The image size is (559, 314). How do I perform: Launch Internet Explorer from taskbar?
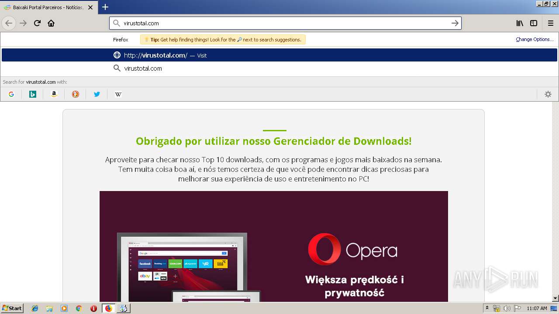[x=35, y=308]
